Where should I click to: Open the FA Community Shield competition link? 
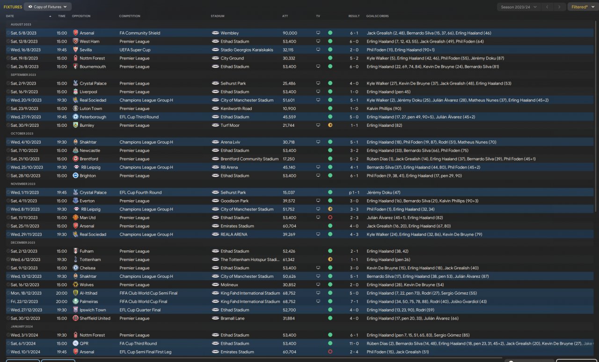(x=140, y=33)
